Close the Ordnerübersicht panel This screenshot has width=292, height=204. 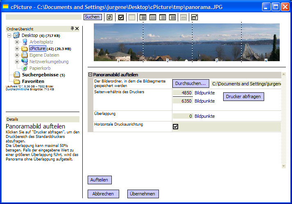pos(77,29)
